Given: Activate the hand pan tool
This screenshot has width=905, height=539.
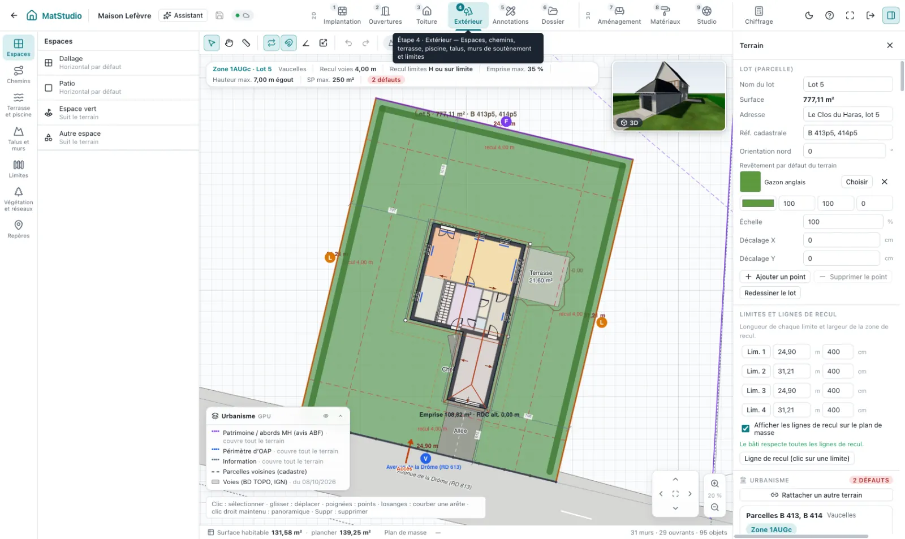Looking at the screenshot, I should pyautogui.click(x=229, y=43).
